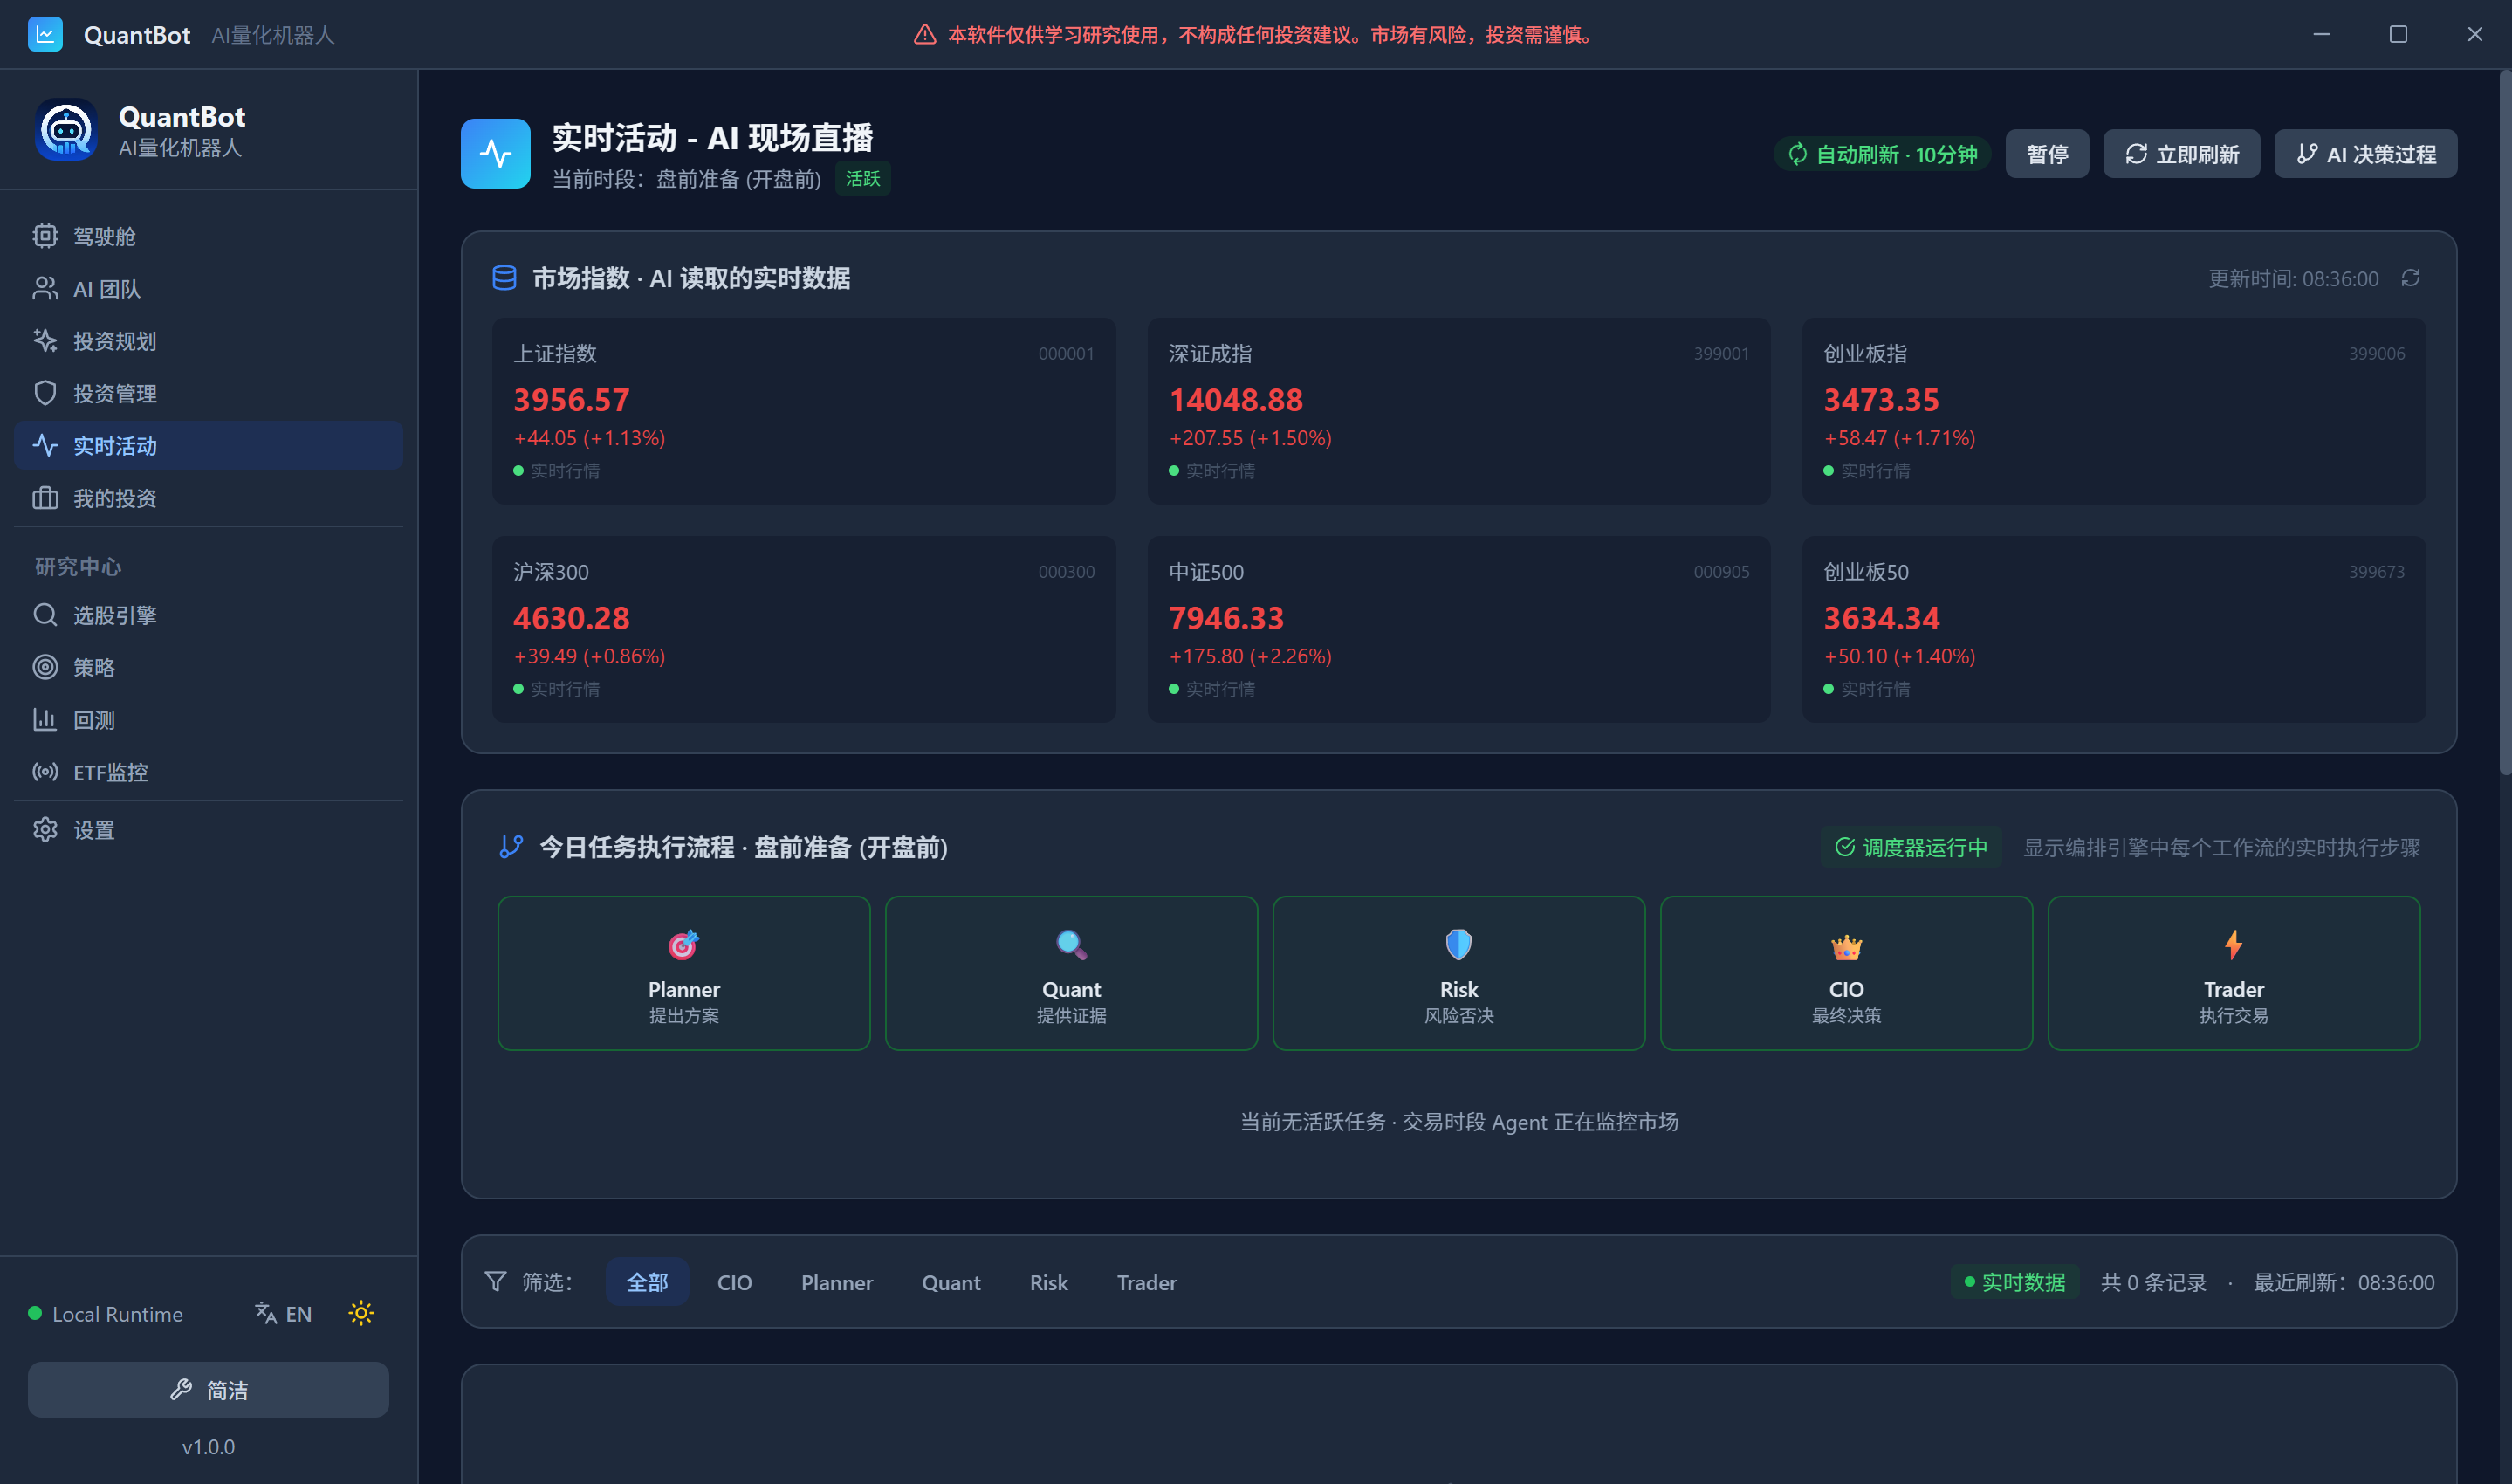
Task: Click 实时活动 pulse icon in sidebar
Action: tap(45, 445)
